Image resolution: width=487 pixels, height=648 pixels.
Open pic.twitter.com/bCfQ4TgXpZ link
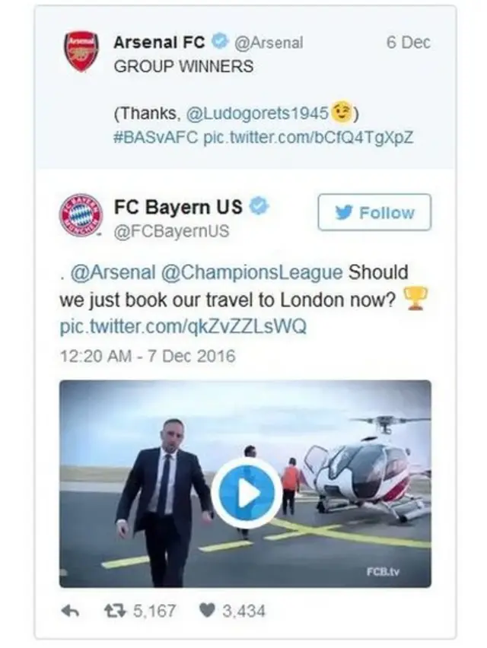308,137
